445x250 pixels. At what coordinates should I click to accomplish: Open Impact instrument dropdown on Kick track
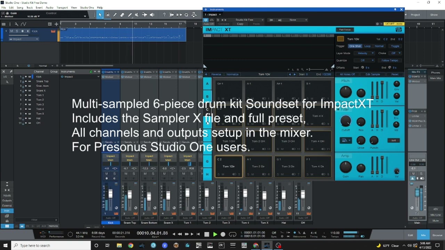(x=24, y=39)
